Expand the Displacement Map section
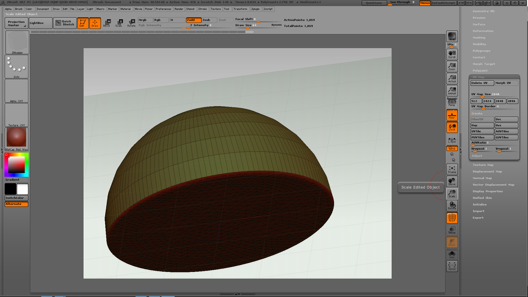Screen dimensions: 528x297 point(487,172)
